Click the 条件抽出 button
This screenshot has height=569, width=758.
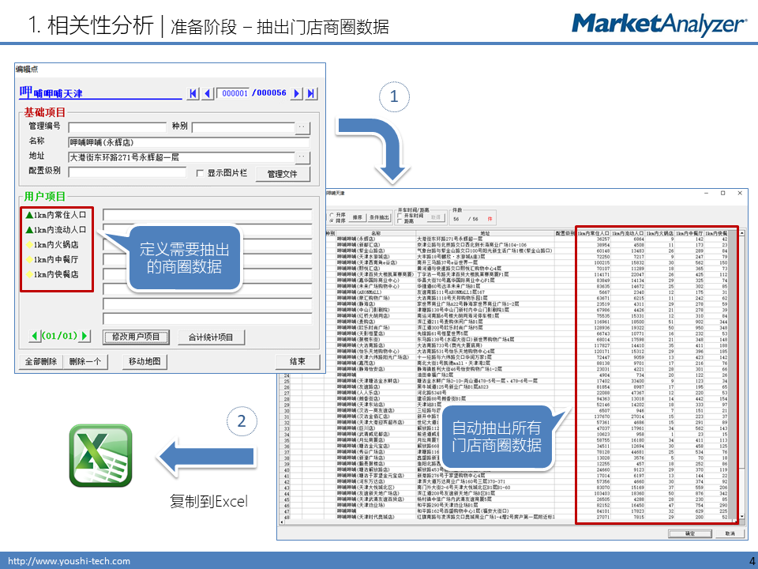(x=379, y=218)
